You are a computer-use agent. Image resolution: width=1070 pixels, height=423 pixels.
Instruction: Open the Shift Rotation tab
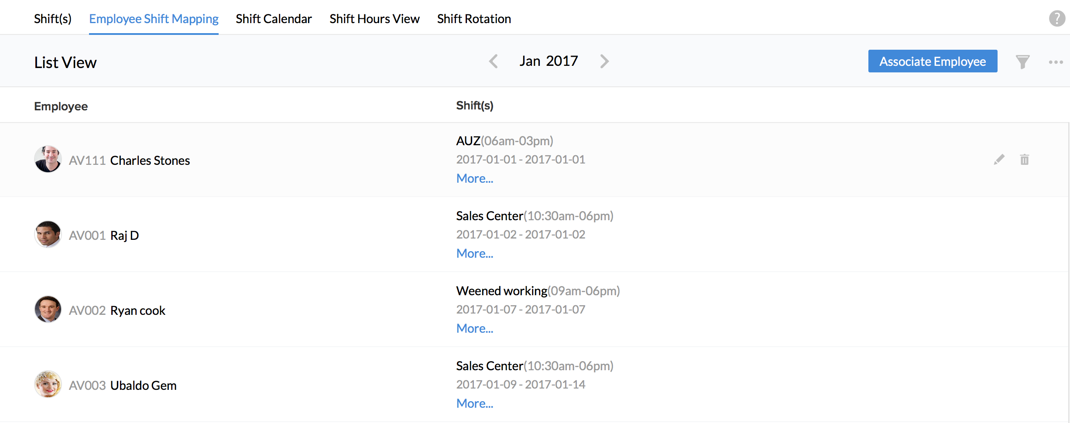click(474, 19)
